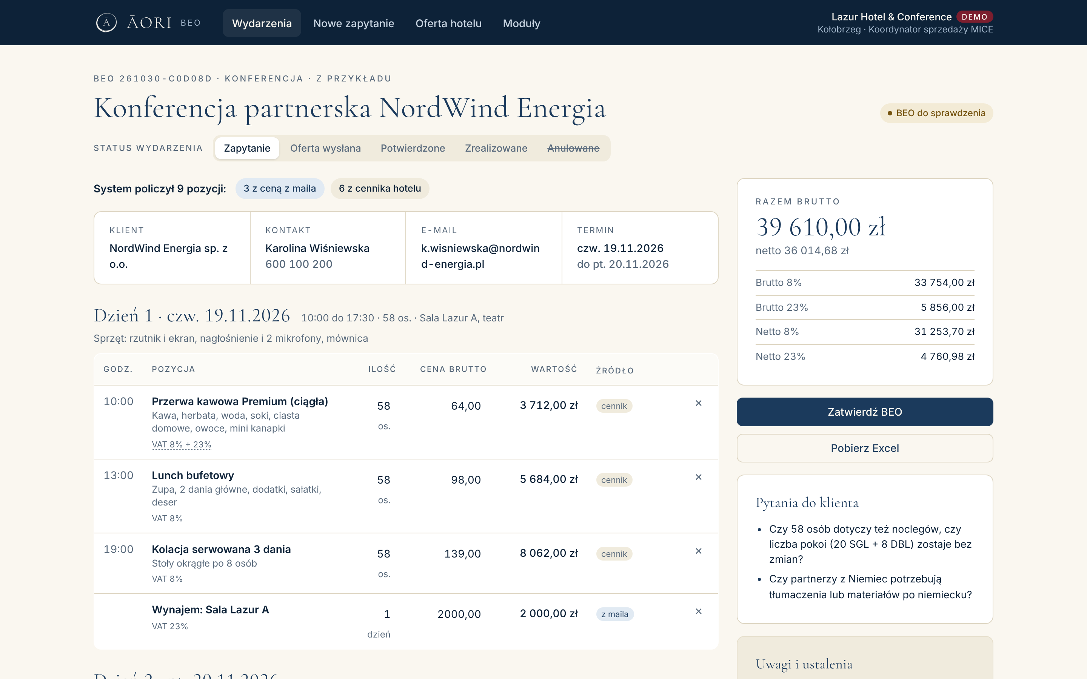
Task: Edit quantity 58 for Lunch bufetowy
Action: click(383, 480)
